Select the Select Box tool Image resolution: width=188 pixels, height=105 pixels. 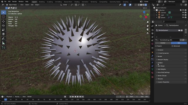pyautogui.click(x=4, y=13)
